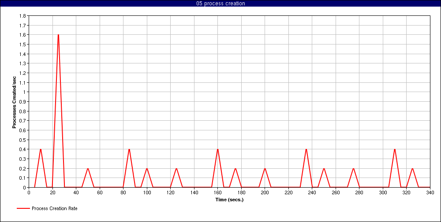
Task: Click the 'Time (secs.)' axis label
Action: point(229,200)
